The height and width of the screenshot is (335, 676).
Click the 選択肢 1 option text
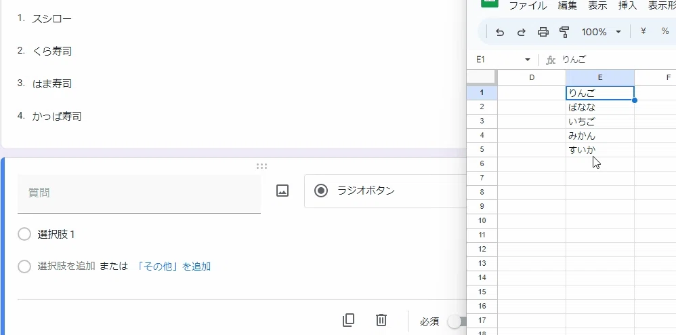56,235
